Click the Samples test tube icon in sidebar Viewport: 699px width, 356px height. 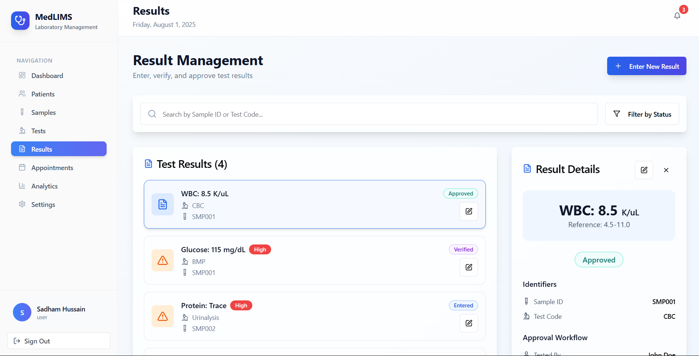point(22,112)
